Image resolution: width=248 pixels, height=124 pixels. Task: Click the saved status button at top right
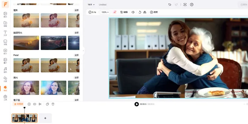pyautogui.click(x=243, y=5)
